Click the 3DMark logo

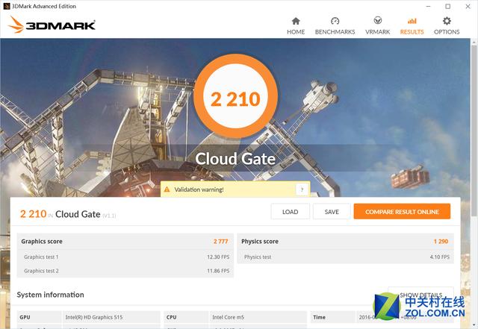(52, 25)
